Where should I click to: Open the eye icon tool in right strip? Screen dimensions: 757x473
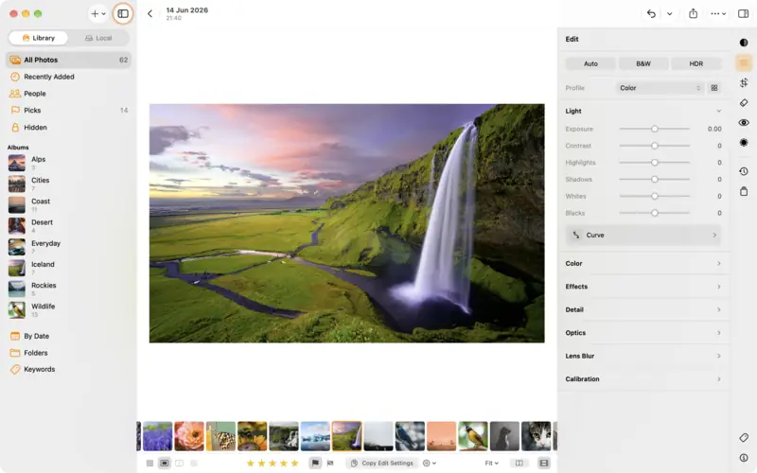point(744,123)
